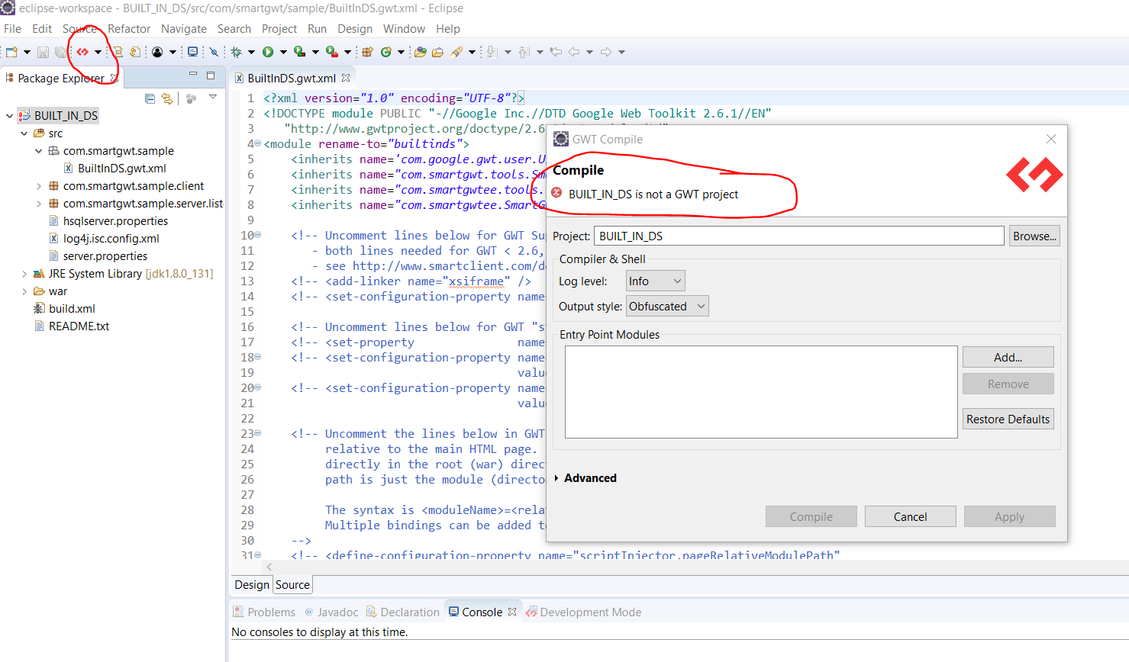The height and width of the screenshot is (662, 1129).
Task: Click the red GWT toolbar icon
Action: (82, 52)
